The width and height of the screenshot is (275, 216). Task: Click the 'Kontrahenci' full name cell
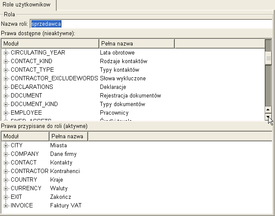(x=65, y=171)
